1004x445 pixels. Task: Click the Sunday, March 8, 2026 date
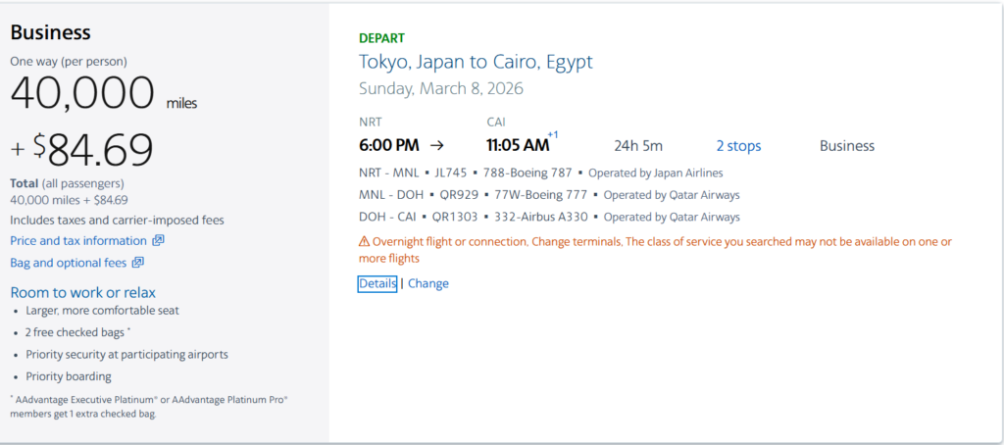pos(441,88)
